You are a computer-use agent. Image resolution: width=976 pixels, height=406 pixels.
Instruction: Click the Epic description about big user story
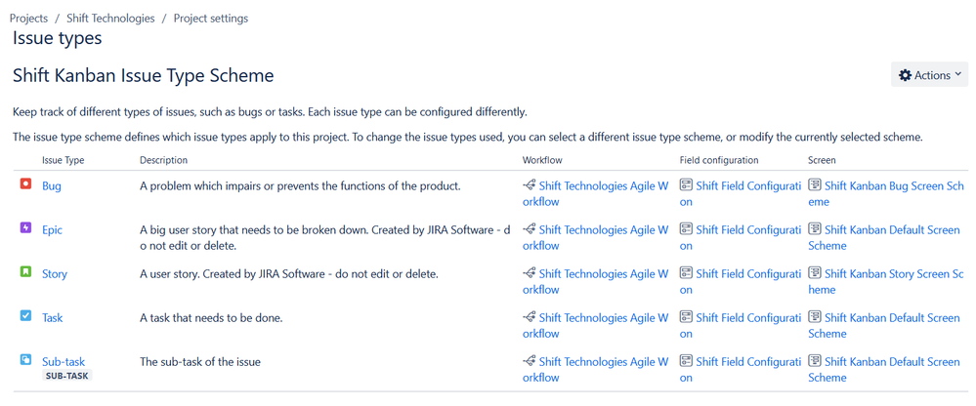click(x=325, y=237)
